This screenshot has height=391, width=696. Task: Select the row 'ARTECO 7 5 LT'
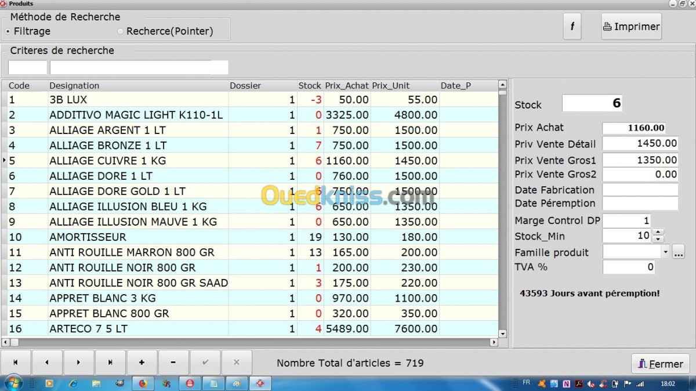click(250, 328)
